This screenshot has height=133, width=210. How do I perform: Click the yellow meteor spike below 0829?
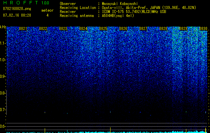click(x=186, y=131)
